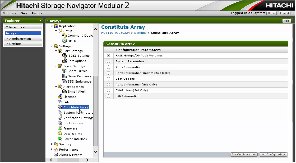This screenshot has width=296, height=163.
Task: Click the LAN icon
Action: (x=60, y=102)
